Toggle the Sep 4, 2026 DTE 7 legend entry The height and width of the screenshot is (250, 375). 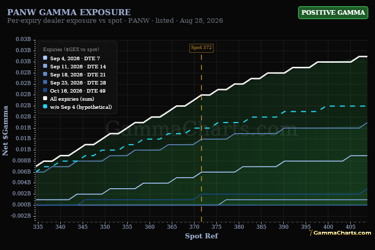[71, 58]
